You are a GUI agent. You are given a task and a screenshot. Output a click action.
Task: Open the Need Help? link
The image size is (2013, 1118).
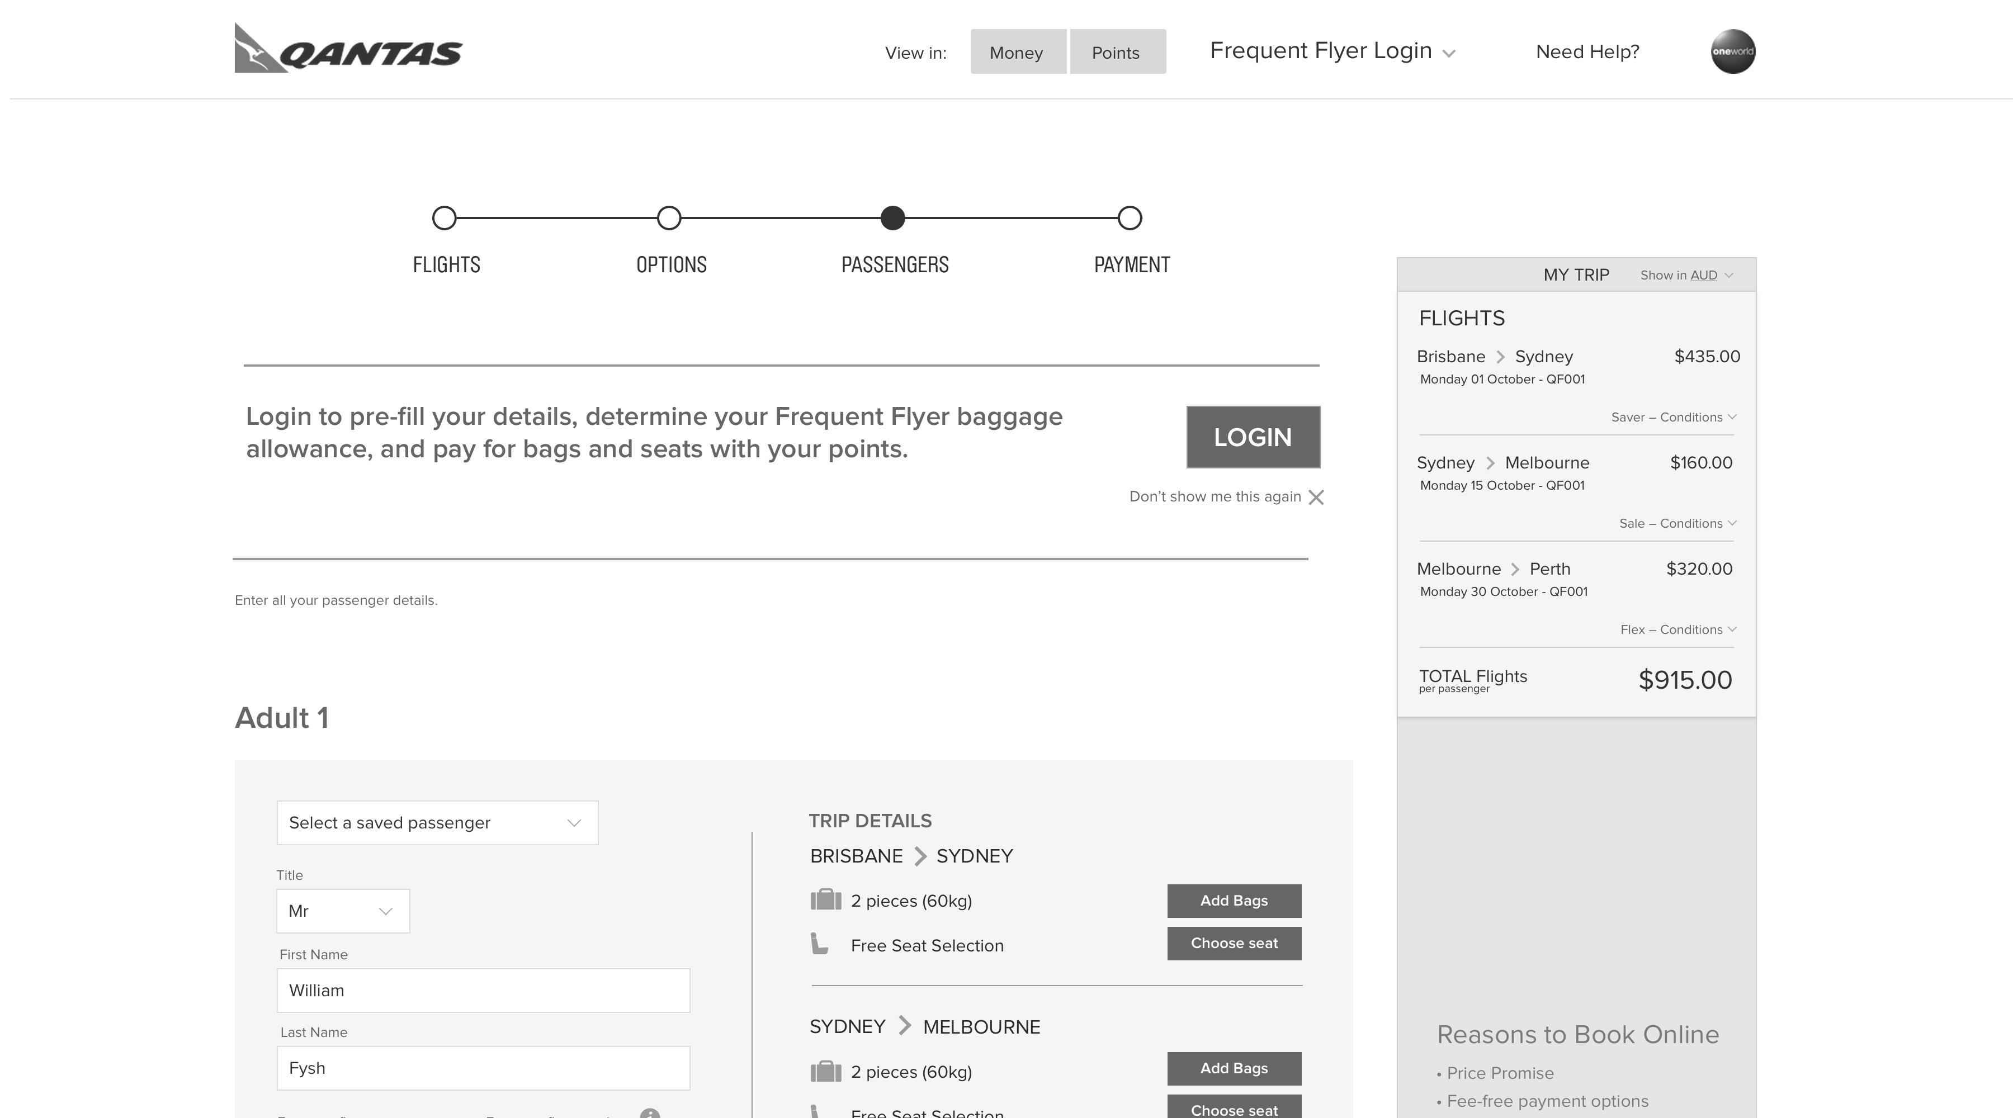[1587, 53]
